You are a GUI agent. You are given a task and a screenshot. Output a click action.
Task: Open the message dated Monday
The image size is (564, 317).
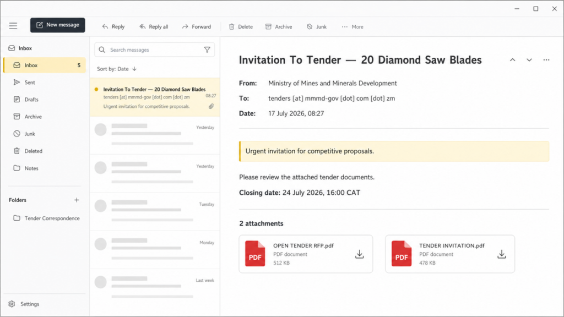click(x=155, y=250)
